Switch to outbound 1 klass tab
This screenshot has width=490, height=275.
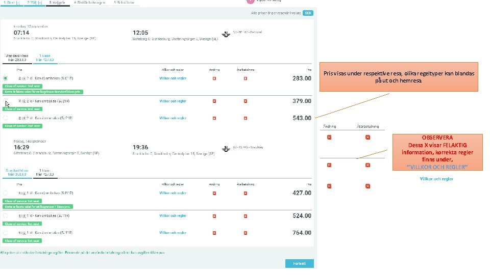[45, 58]
